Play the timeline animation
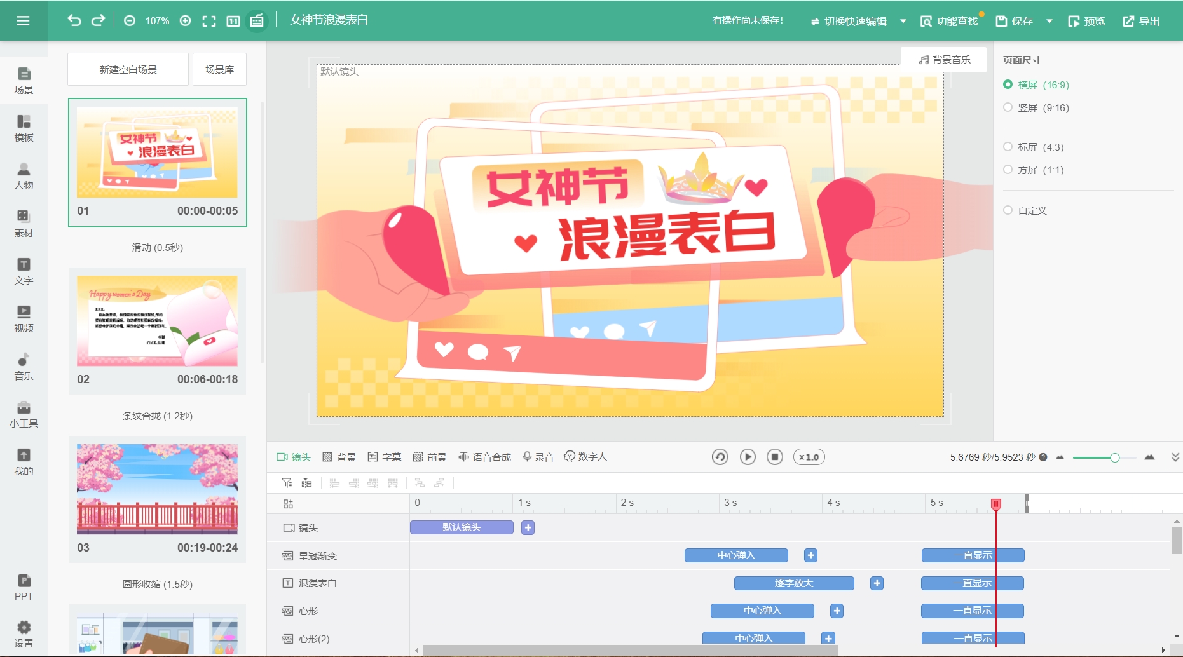Image resolution: width=1183 pixels, height=657 pixels. (748, 457)
